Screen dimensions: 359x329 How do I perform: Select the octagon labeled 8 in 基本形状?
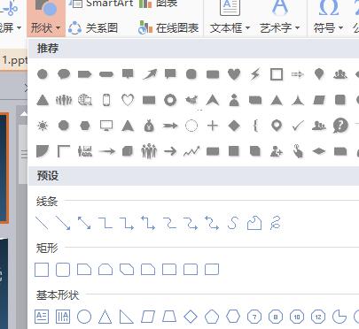pos(276,317)
